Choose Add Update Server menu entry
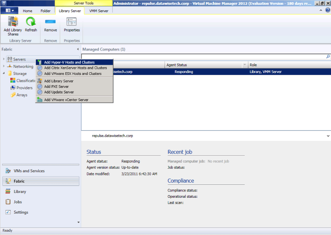 pos(74,92)
